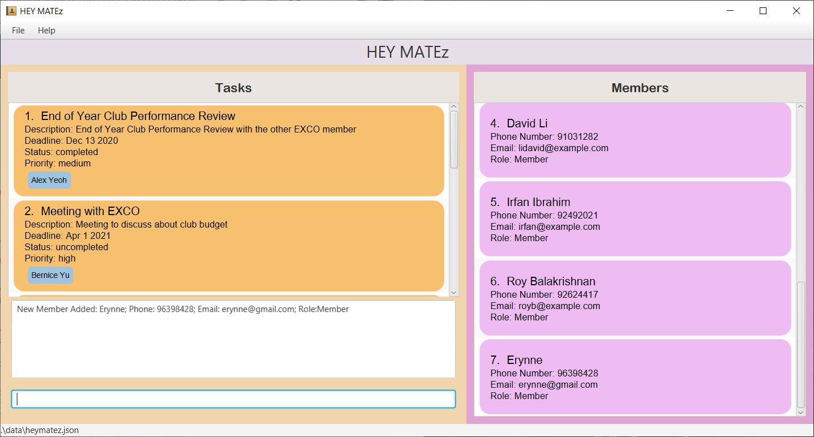Maximize the HEY MATEz window
The height and width of the screenshot is (437, 814).
pos(763,11)
